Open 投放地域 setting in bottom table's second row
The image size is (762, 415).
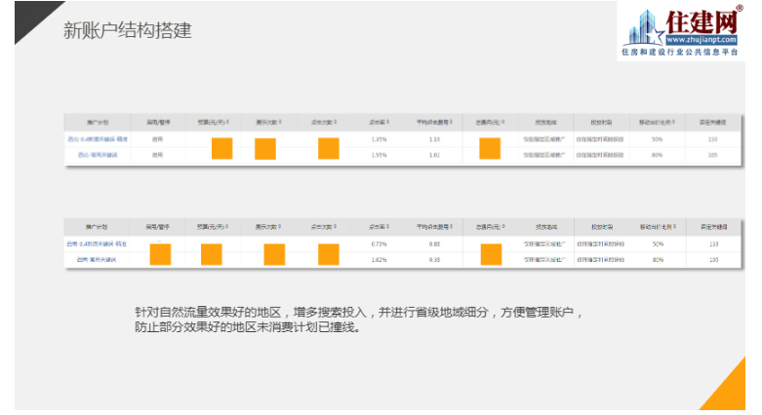(x=542, y=259)
